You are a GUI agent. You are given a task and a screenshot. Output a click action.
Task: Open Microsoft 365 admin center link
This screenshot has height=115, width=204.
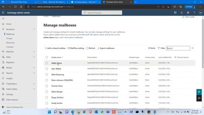[x=93, y=35]
